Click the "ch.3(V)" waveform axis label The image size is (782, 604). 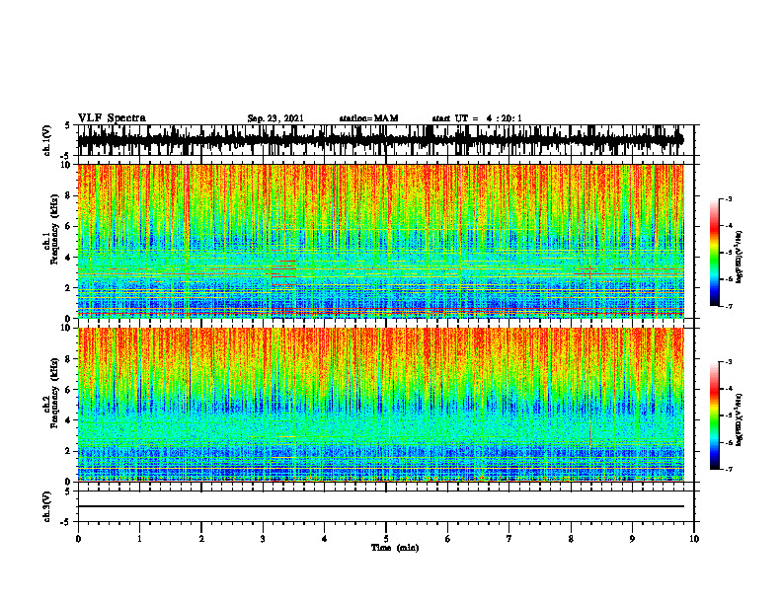[46, 507]
